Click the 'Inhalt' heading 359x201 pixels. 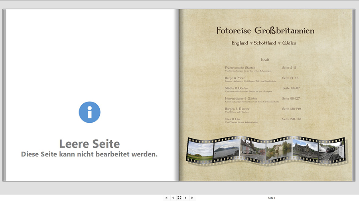pos(265,60)
